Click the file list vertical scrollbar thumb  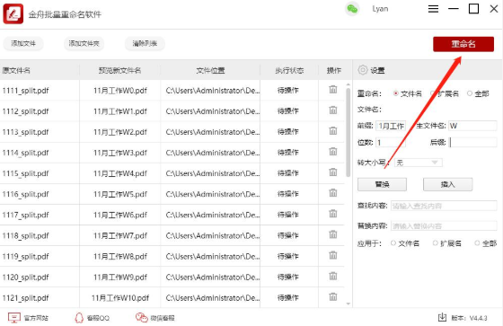349,132
